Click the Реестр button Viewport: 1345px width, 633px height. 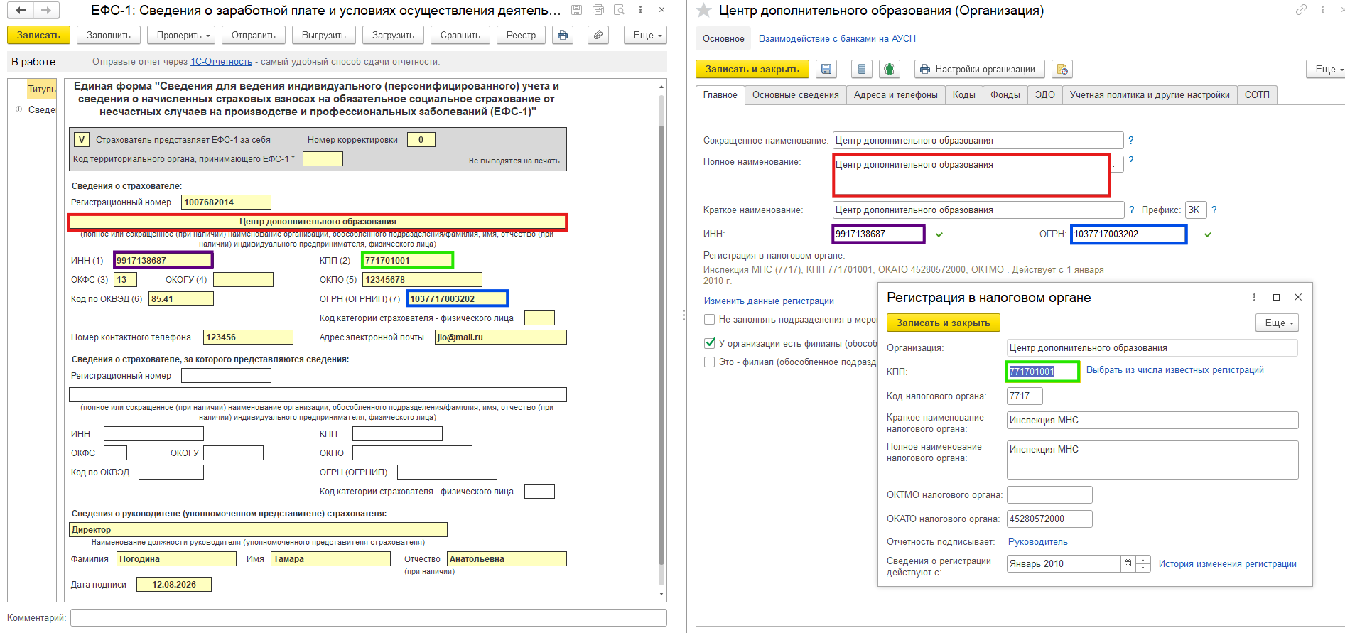tap(521, 35)
